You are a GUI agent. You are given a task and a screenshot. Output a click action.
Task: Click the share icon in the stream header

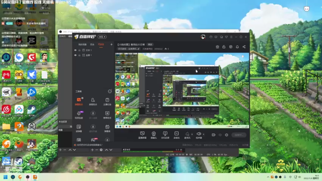(x=244, y=47)
